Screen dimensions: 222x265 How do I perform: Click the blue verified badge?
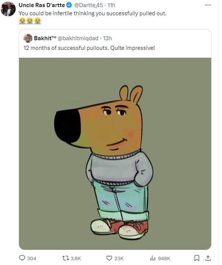(69, 5)
